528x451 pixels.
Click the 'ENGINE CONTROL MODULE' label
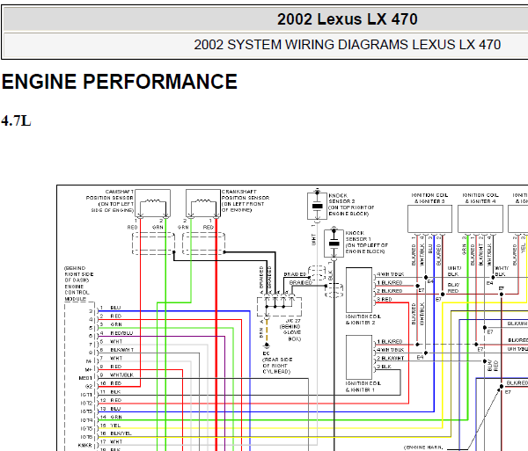77,293
